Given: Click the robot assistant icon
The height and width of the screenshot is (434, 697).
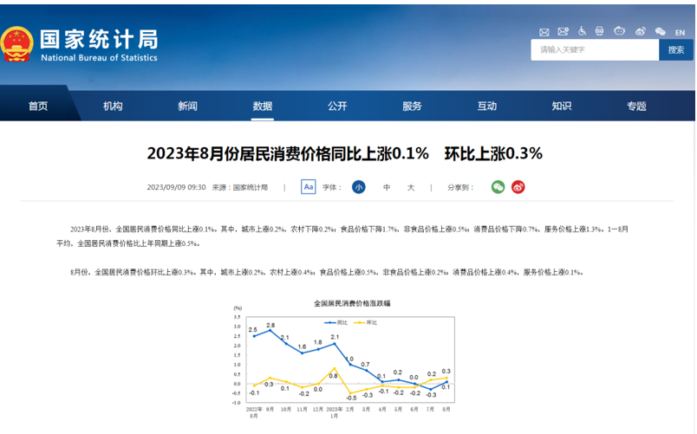Looking at the screenshot, I should [x=620, y=32].
